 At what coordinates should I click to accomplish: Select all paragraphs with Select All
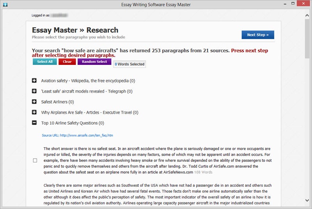coord(45,62)
